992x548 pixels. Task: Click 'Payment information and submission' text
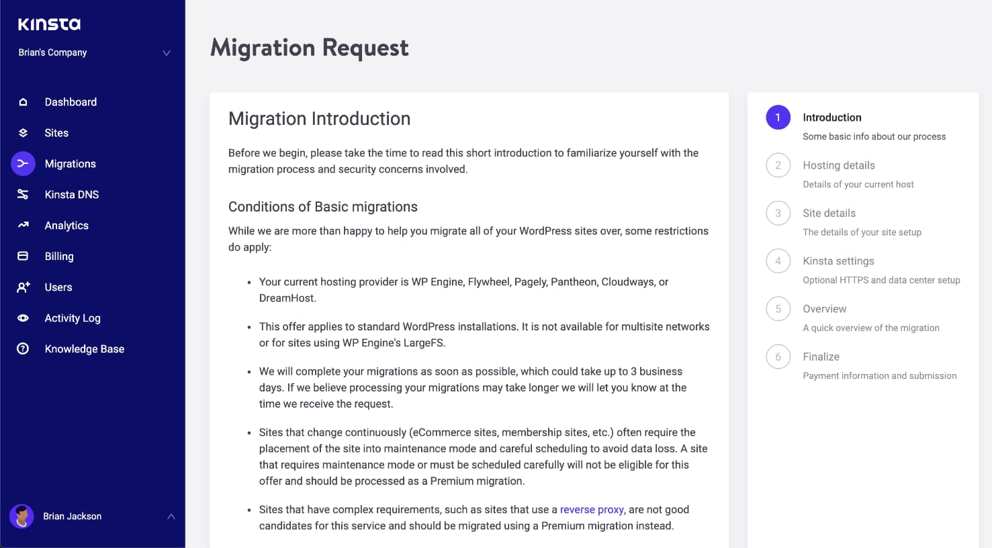880,376
